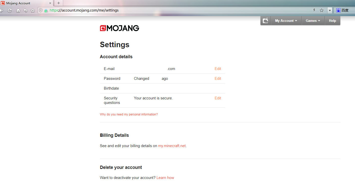Open the my.minecraft.net billing link
This screenshot has width=355, height=194.
pos(172,146)
